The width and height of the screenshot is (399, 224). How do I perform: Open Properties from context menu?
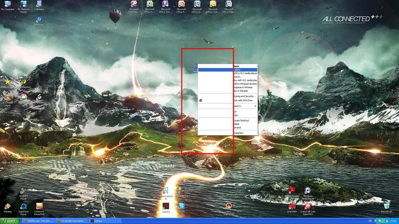[x=228, y=133]
